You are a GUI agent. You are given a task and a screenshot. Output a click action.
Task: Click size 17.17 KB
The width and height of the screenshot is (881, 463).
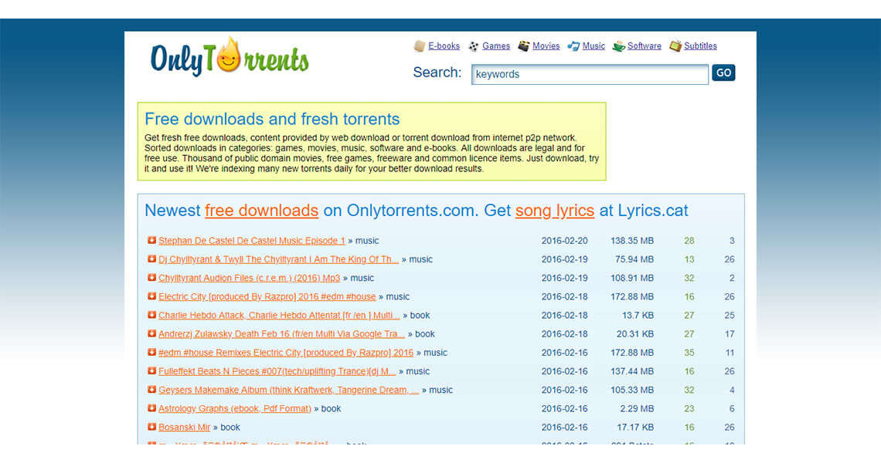coord(635,427)
